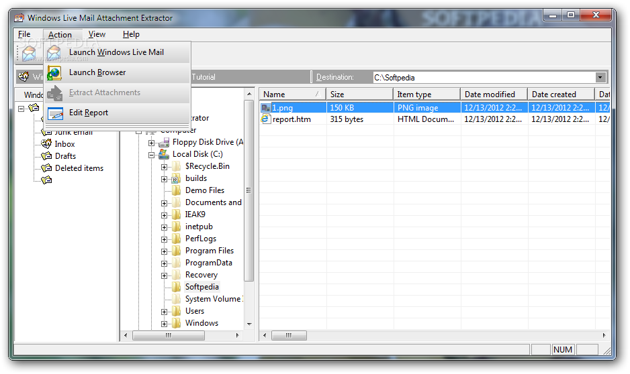Click the Local Disk (C:) drive icon
The image size is (630, 374).
coord(164,154)
